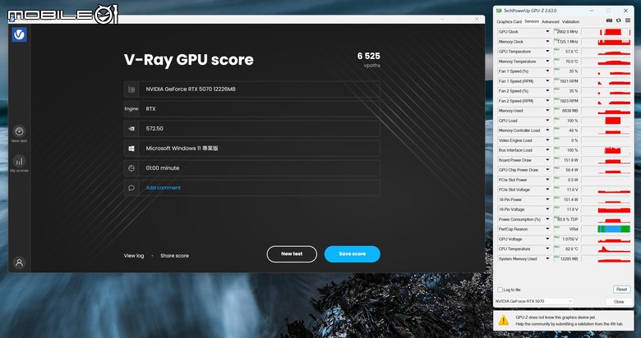This screenshot has width=641, height=338.
Task: Click the 70.0 °C Memory Temperature value
Action: tap(571, 62)
